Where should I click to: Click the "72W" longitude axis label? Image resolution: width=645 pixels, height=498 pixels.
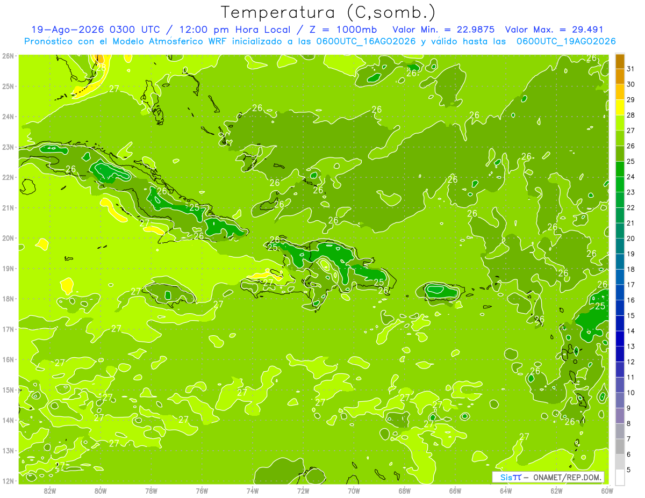coord(303,490)
